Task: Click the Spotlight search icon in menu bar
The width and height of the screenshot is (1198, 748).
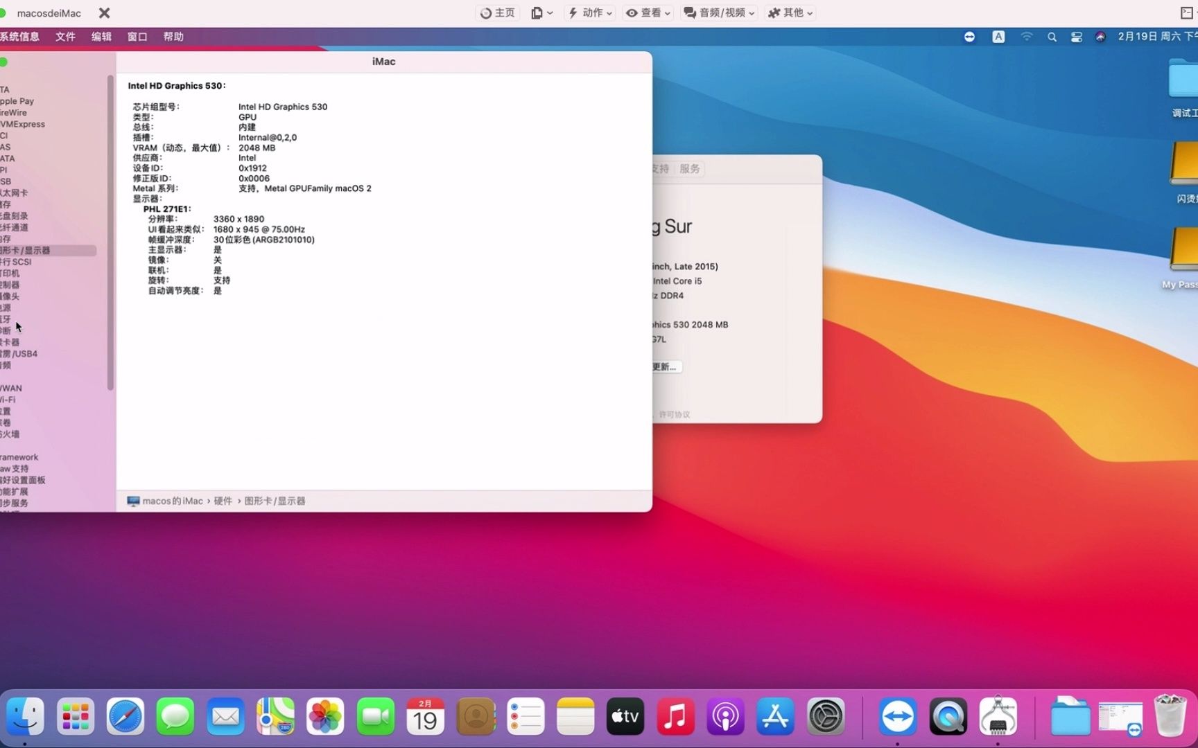Action: 1052,37
